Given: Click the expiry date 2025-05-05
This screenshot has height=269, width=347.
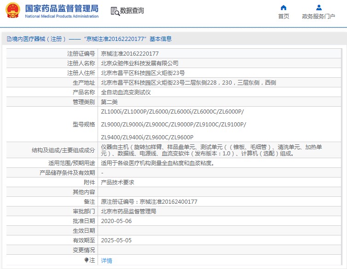Looking at the screenshot, I should (x=116, y=240).
